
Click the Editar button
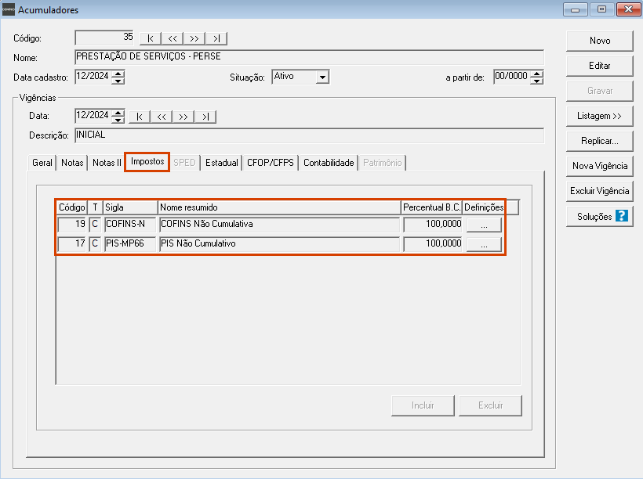click(600, 66)
